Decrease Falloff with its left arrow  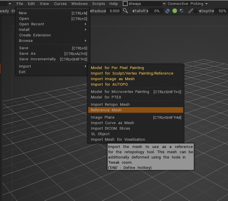(x=133, y=11)
